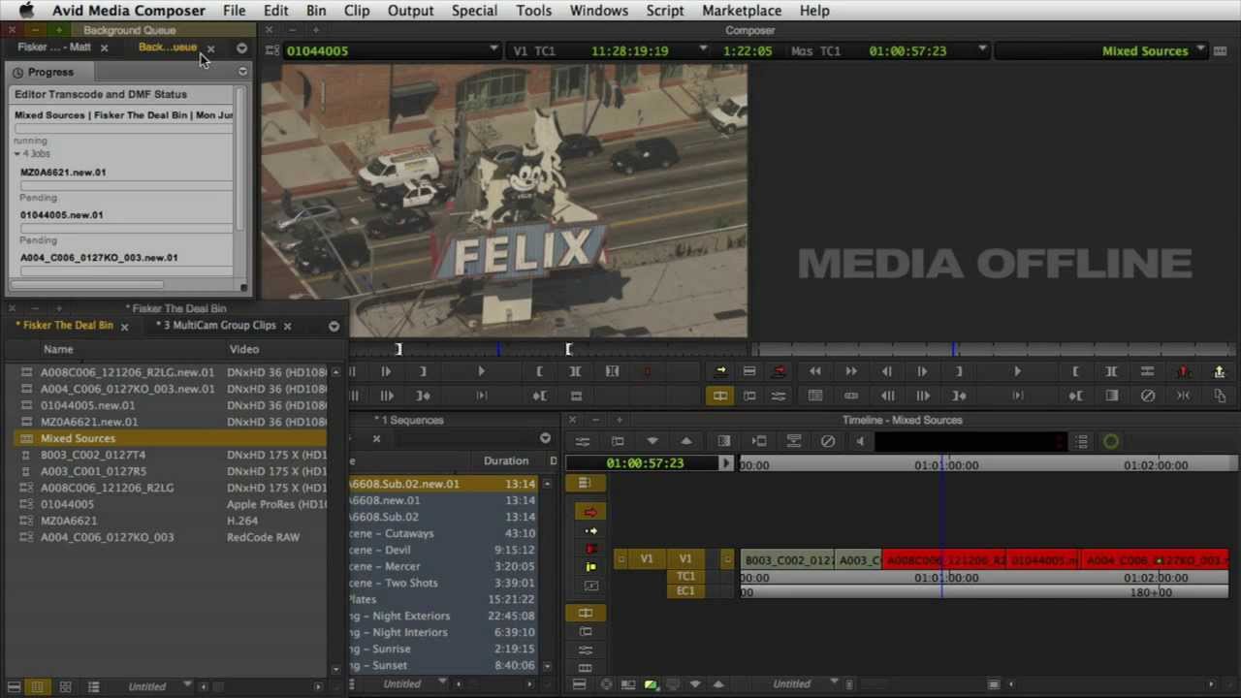Screen dimensions: 1241x698
Task: Click timeline speaker audio button
Action: 860,441
